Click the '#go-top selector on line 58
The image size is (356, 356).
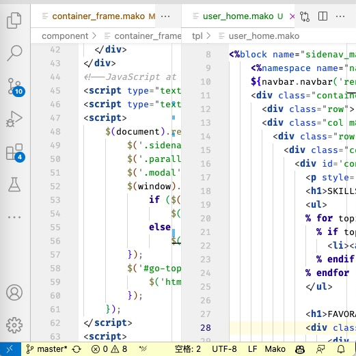160,269
